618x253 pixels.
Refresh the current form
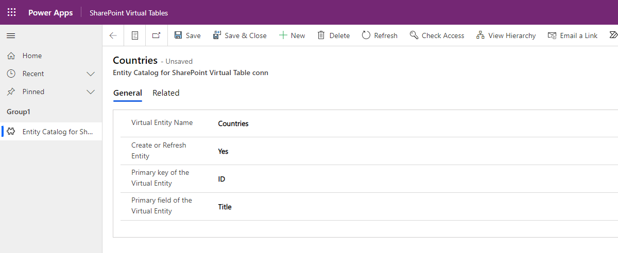coord(380,35)
